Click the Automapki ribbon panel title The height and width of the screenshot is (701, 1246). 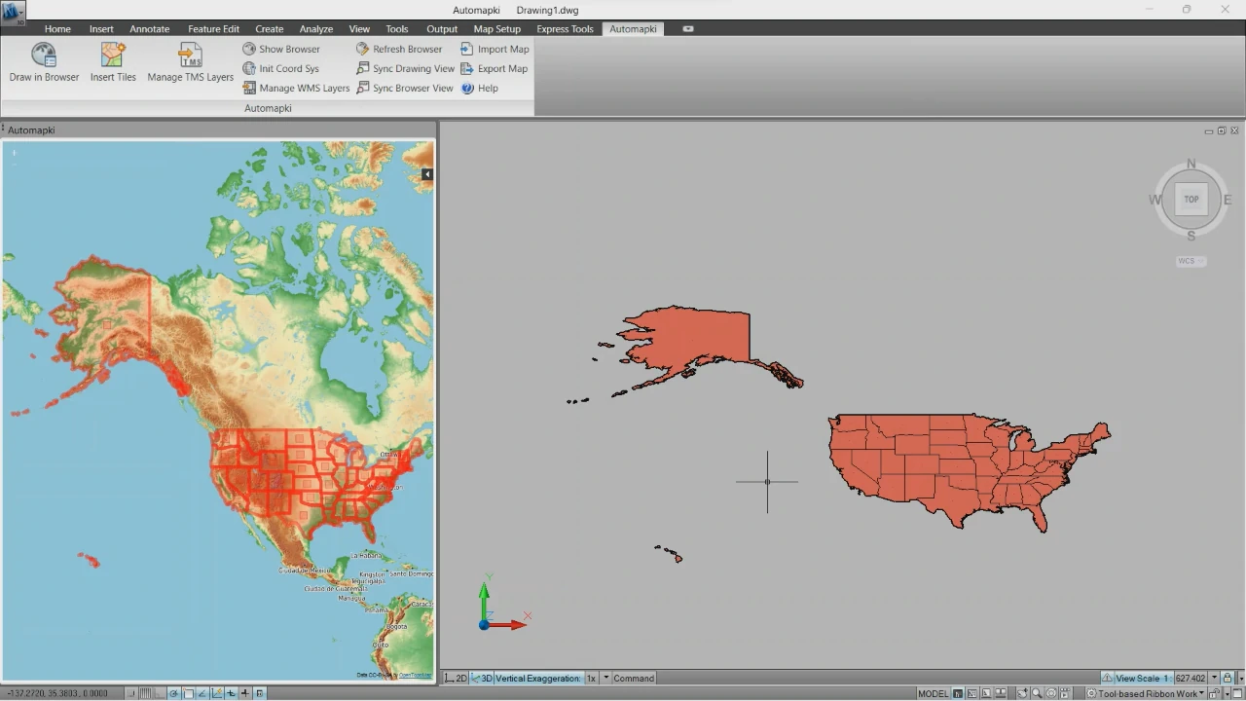tap(268, 108)
